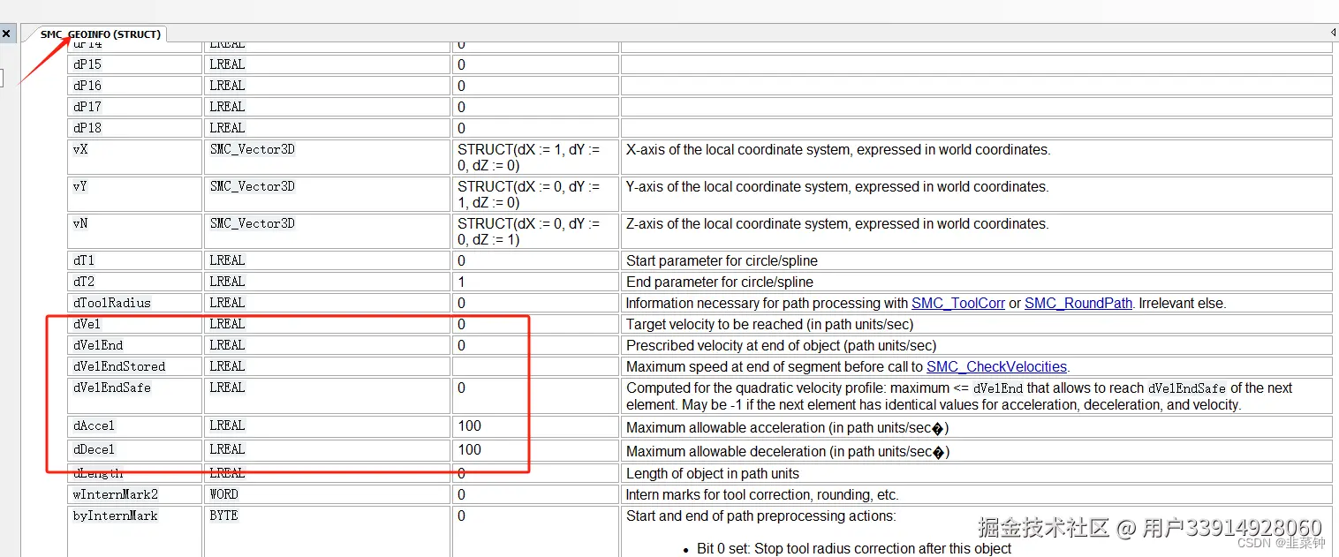Select the wInternMark2 name cell

[x=135, y=494]
